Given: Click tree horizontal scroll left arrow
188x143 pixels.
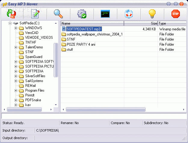Looking at the screenshot, I should click(4, 109).
